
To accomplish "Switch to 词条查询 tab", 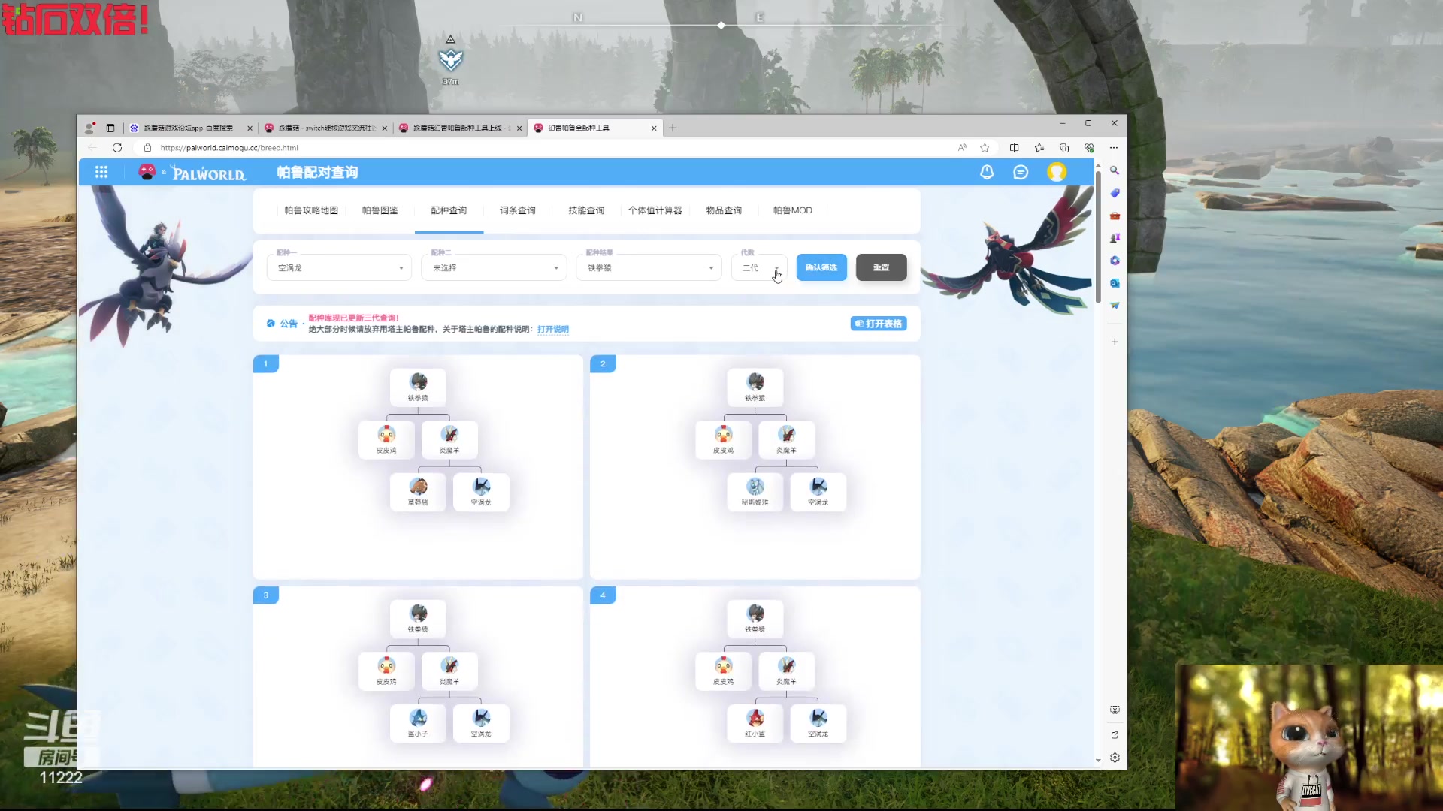I will click(x=518, y=210).
